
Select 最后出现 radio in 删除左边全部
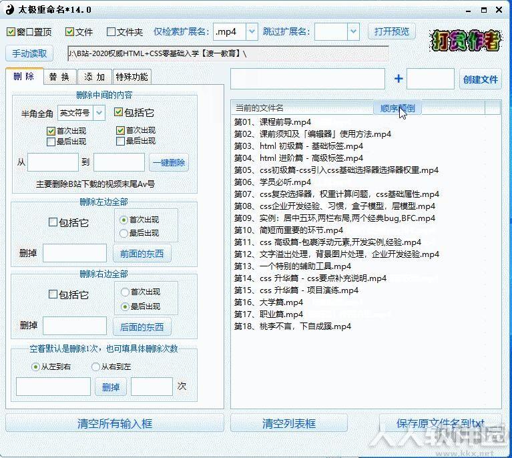click(123, 233)
